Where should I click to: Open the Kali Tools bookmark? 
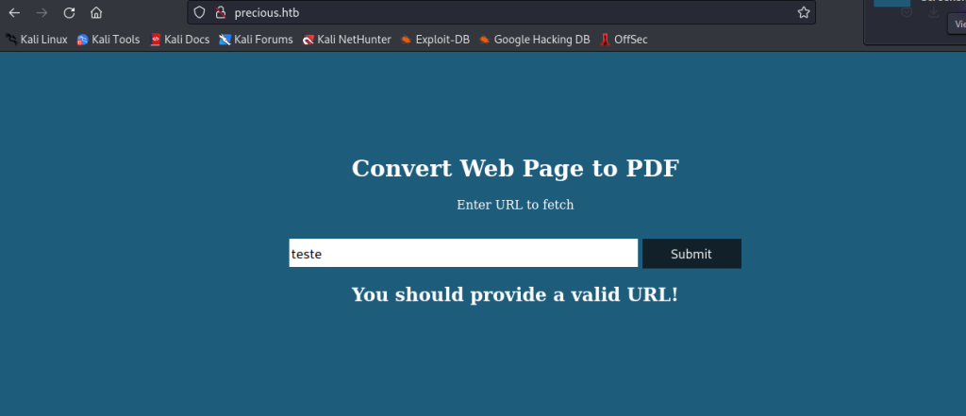point(108,40)
